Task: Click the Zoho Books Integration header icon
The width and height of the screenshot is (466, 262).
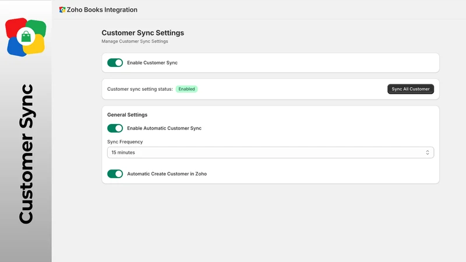Action: click(x=62, y=10)
